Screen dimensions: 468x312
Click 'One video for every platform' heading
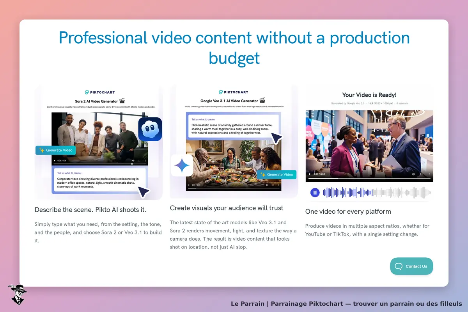point(348,212)
